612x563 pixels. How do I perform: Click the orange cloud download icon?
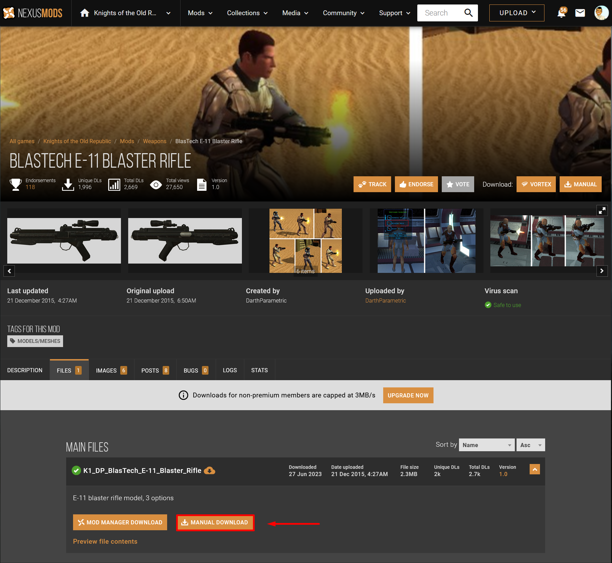(210, 471)
